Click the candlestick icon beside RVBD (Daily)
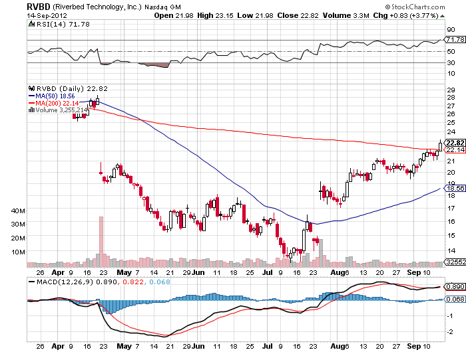 (x=32, y=88)
